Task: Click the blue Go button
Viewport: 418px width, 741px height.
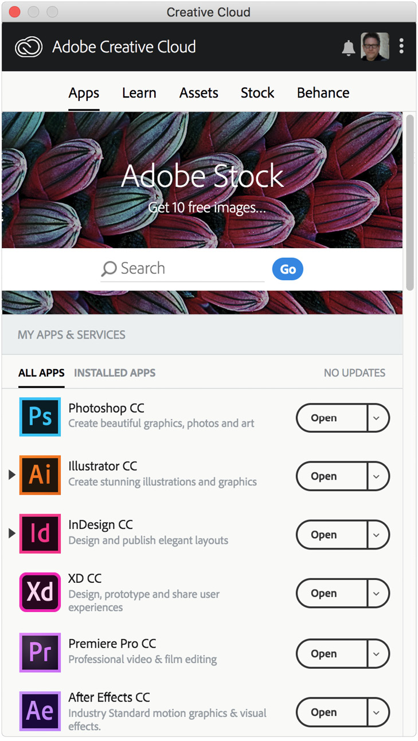Action: [288, 269]
